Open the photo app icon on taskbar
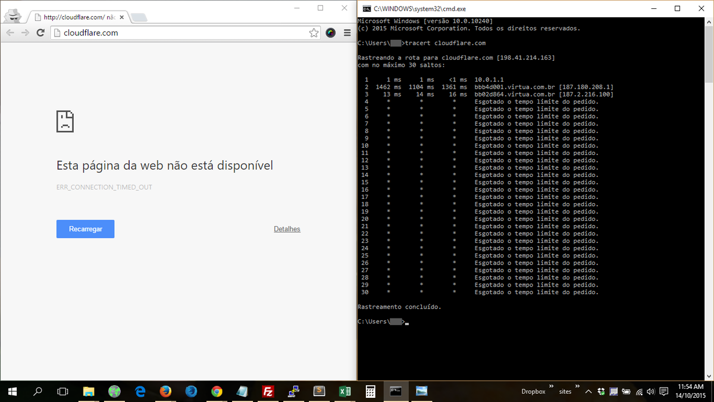The width and height of the screenshot is (714, 402). click(421, 391)
